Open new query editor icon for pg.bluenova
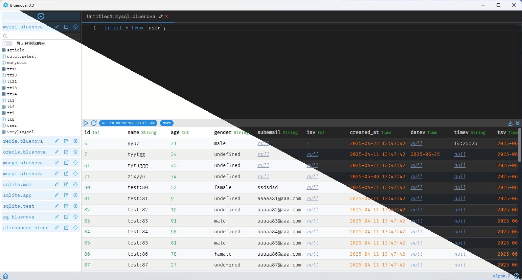Image resolution: width=522 pixels, height=280 pixels. [66, 217]
